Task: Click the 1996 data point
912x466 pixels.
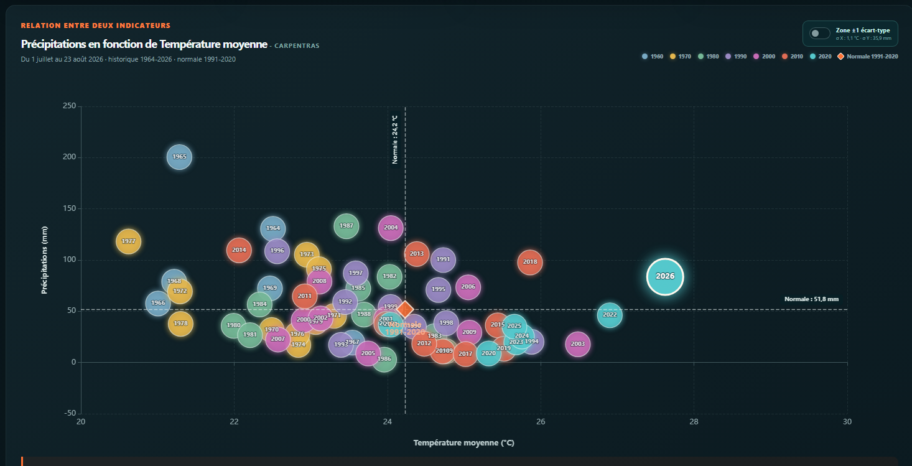Action: click(x=277, y=251)
